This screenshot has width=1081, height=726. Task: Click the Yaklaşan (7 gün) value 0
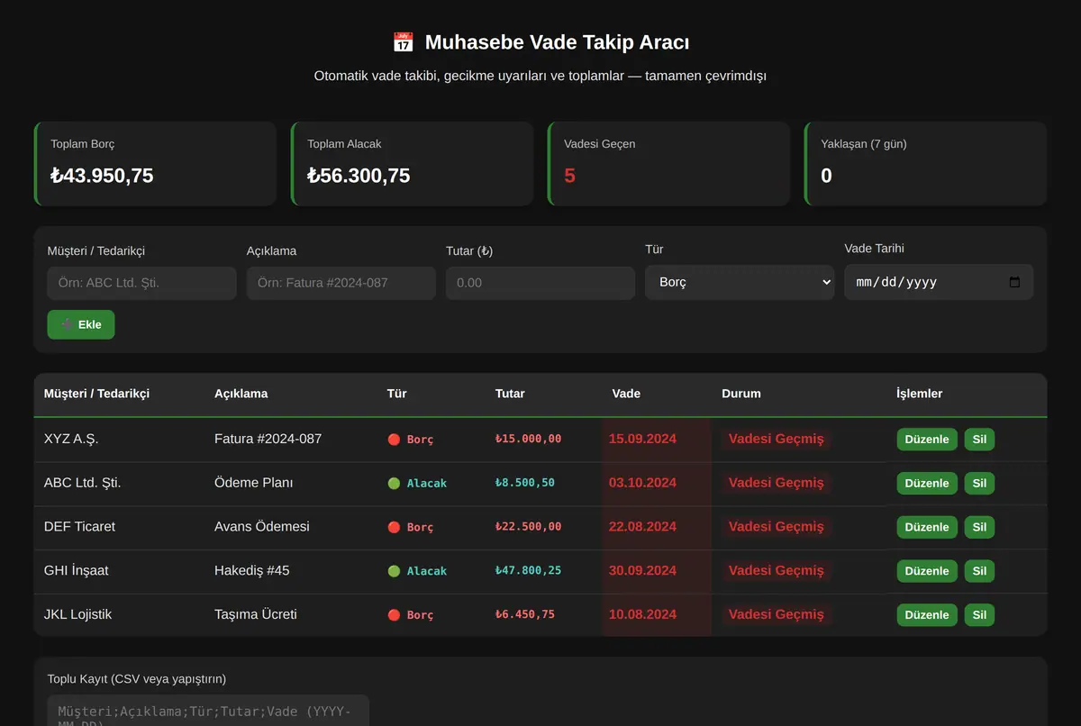(x=826, y=176)
